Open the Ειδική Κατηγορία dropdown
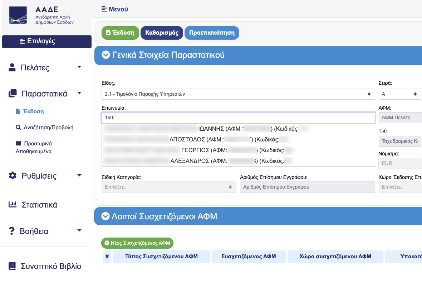 (169, 187)
